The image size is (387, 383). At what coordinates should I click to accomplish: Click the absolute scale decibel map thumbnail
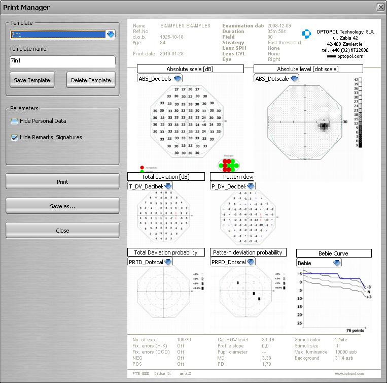187,121
